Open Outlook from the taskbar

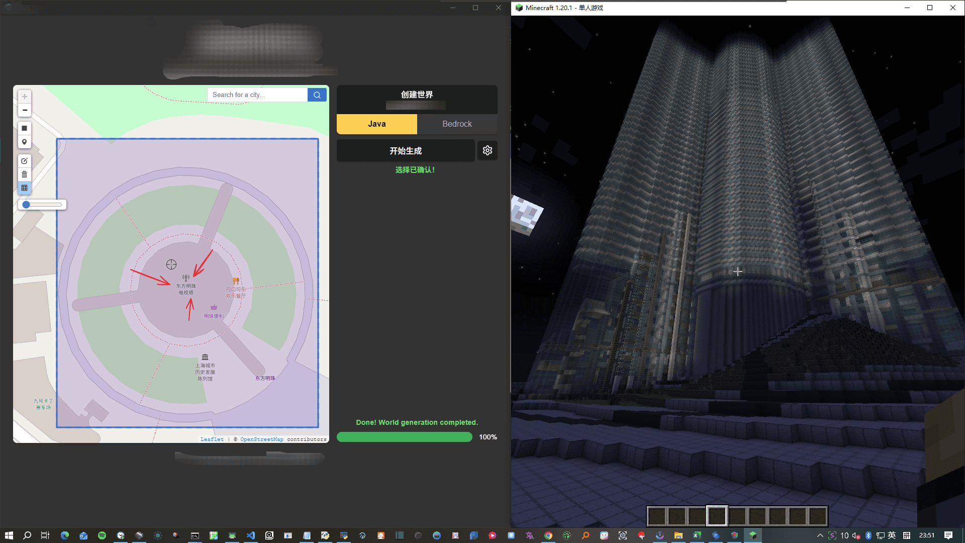83,535
